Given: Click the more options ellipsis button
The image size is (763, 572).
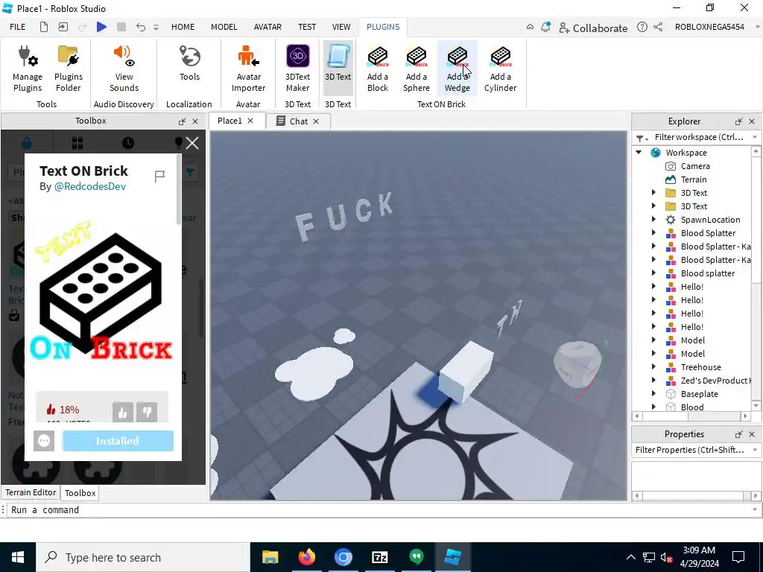Looking at the screenshot, I should pos(44,441).
